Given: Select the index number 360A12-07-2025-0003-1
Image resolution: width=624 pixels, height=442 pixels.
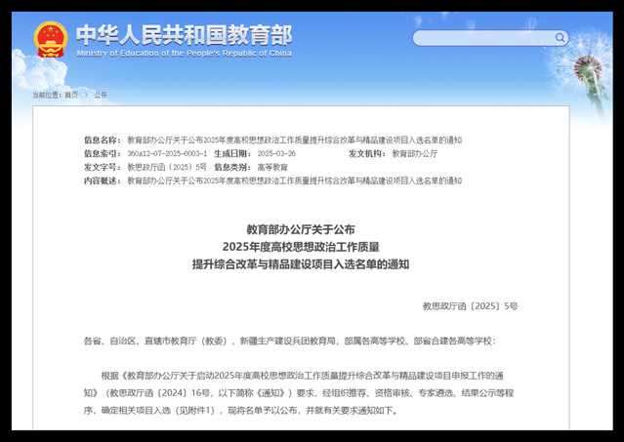Looking at the screenshot, I should [167, 154].
